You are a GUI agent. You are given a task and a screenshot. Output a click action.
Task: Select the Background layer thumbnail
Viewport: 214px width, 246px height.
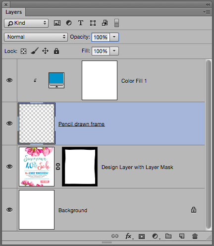(x=37, y=210)
